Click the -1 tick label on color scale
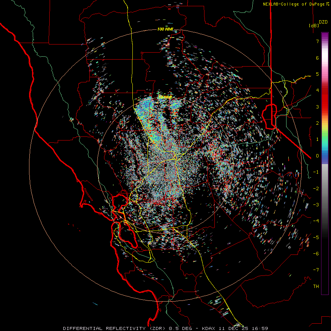Image resolution: width=331 pixels, height=331 pixels. pyautogui.click(x=316, y=172)
